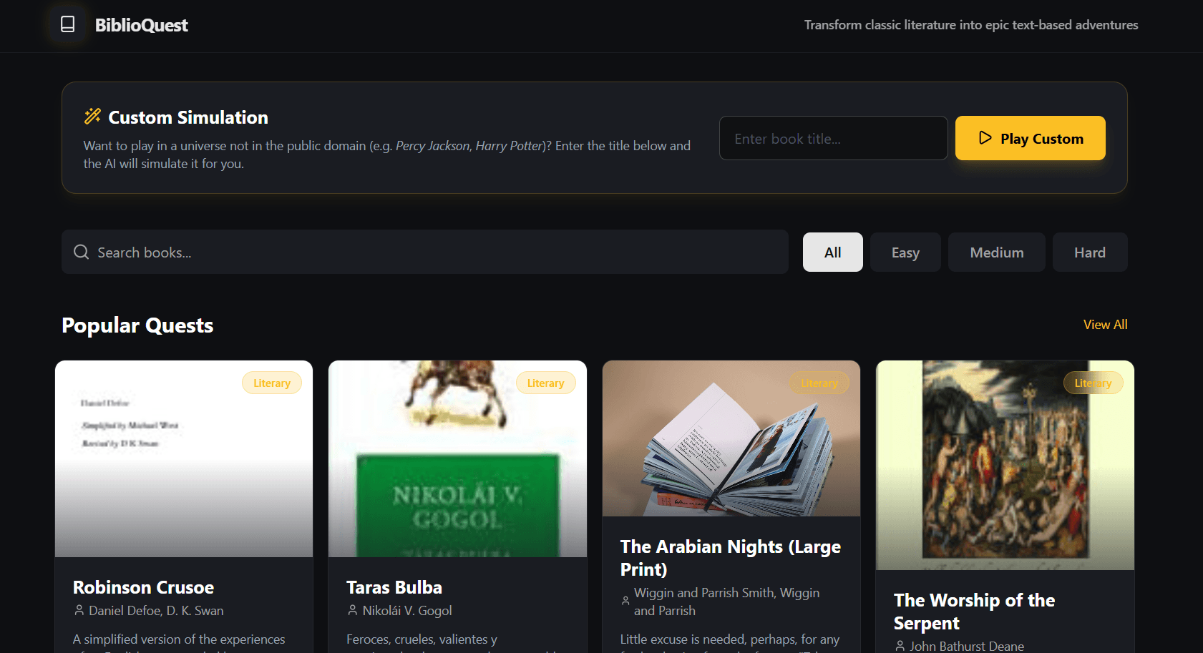The image size is (1203, 653).
Task: Click author icon beside Wiggin and Parrish Smith
Action: [x=625, y=602]
